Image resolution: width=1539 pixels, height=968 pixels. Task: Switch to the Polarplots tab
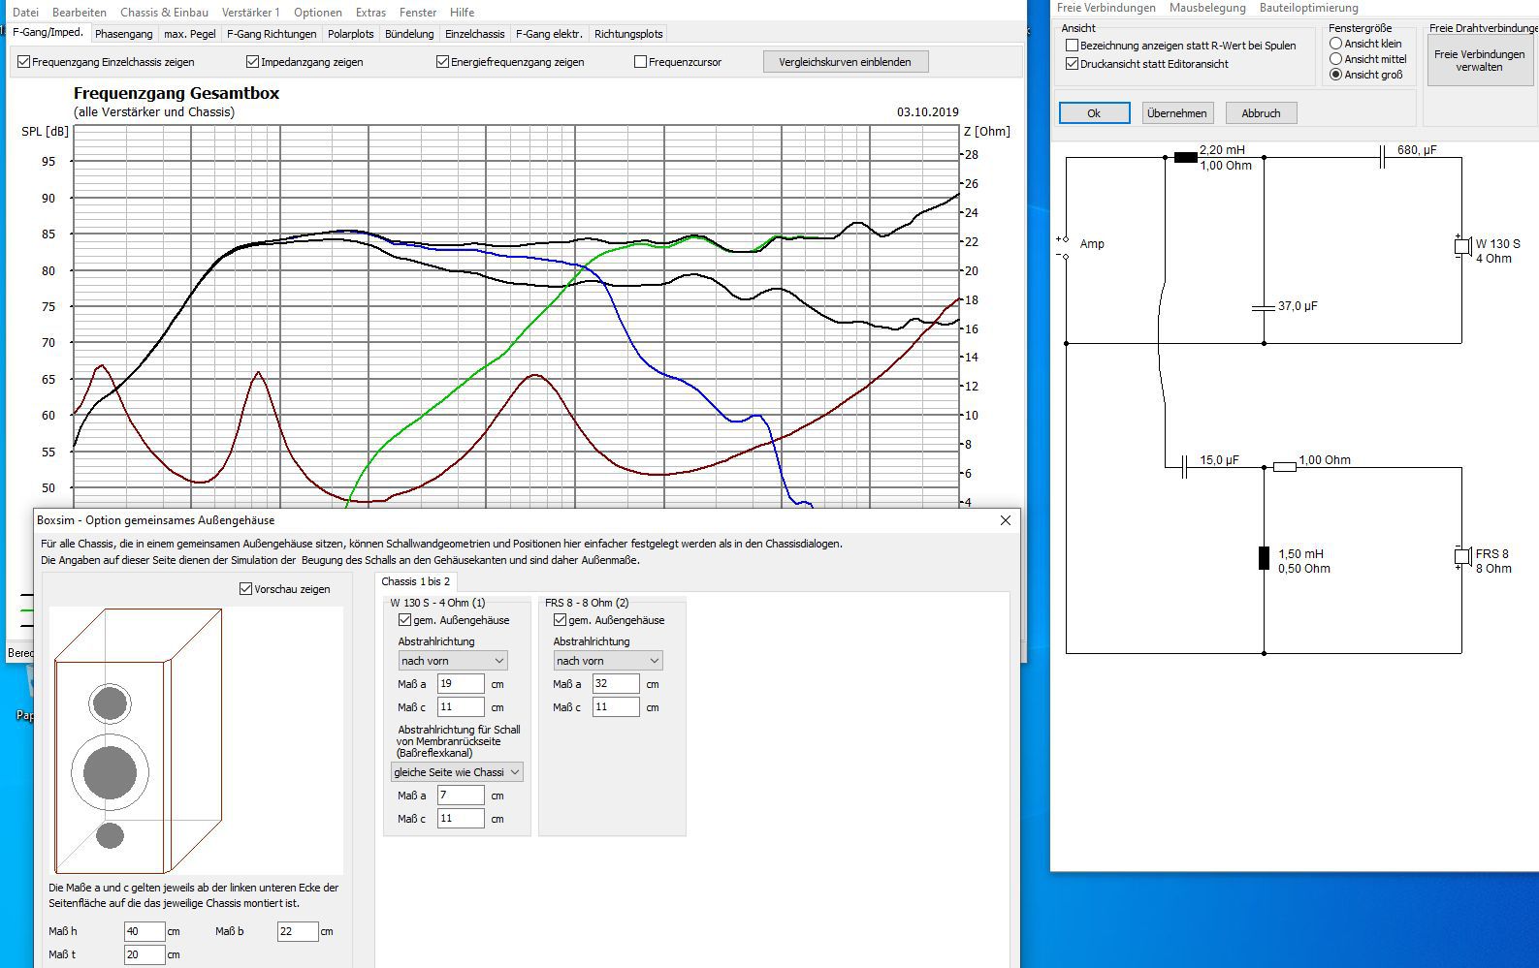click(350, 34)
